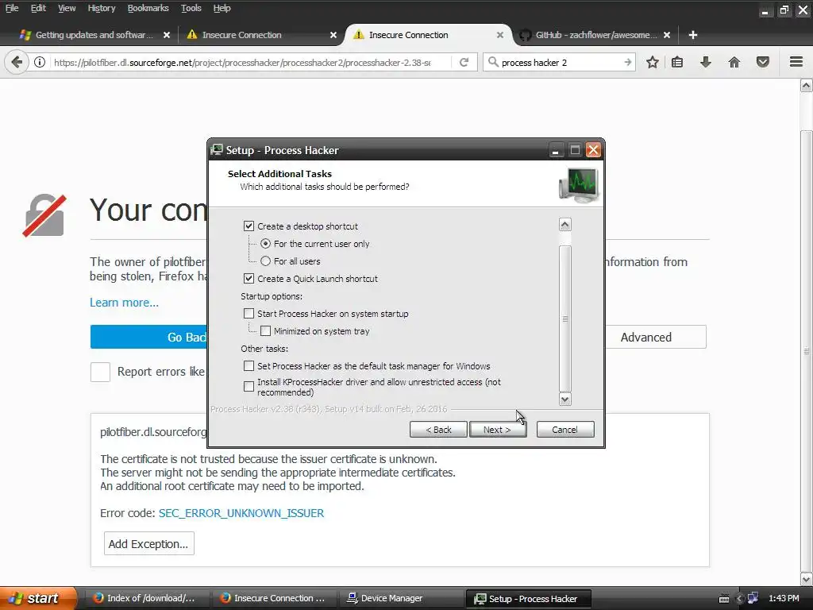Check 'Install KProcessHacker driver' option

pyautogui.click(x=249, y=387)
